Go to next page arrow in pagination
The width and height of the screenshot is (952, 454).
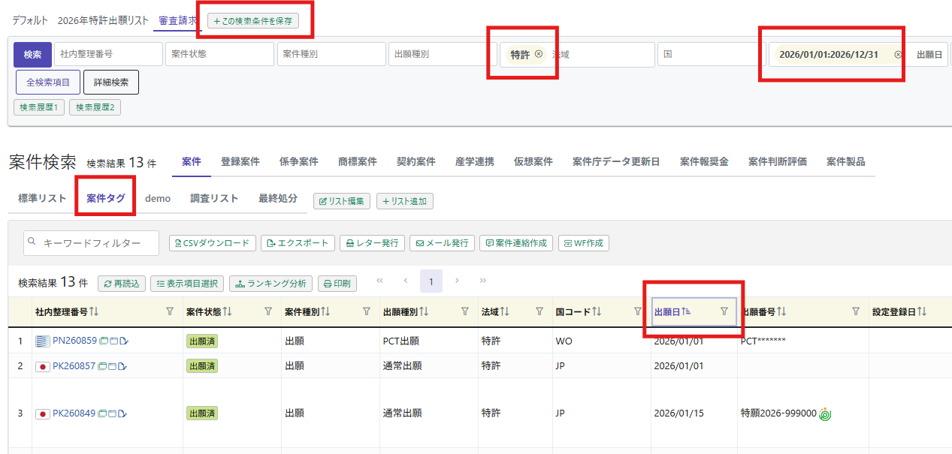click(x=457, y=281)
